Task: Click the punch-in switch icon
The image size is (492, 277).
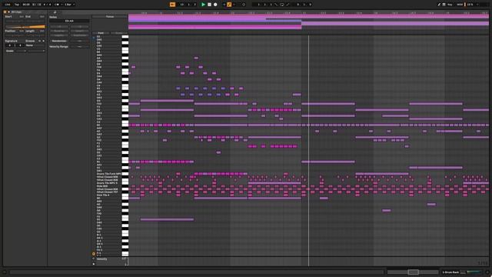Action: pos(276,5)
